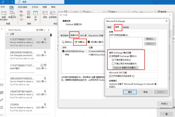
Task: Select the SharePoint Lists tab
Action: [x=96, y=35]
